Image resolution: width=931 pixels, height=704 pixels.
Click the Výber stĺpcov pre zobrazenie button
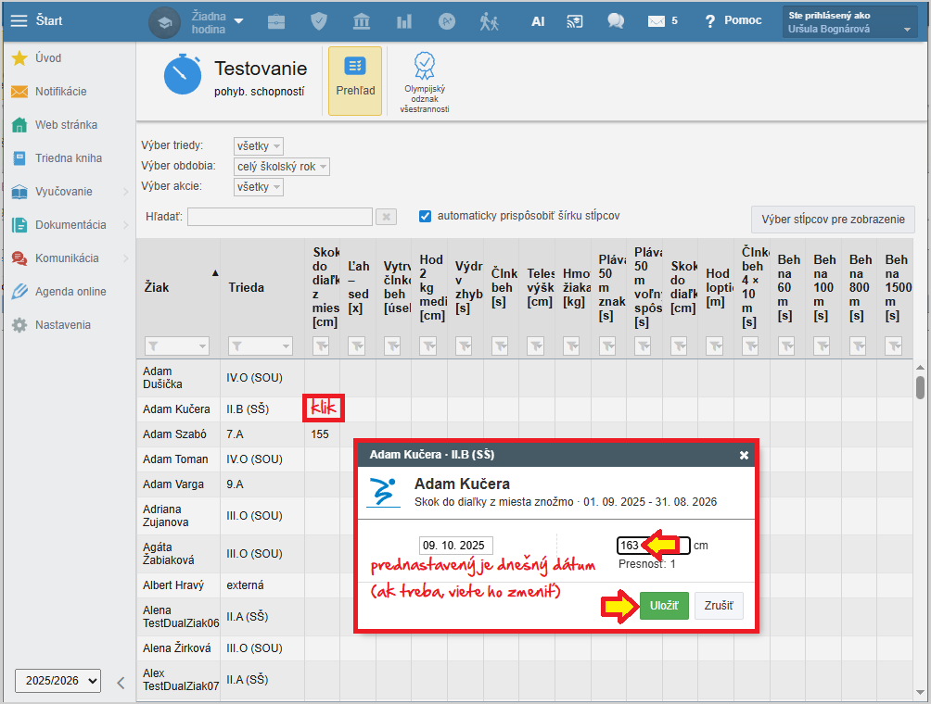click(832, 220)
